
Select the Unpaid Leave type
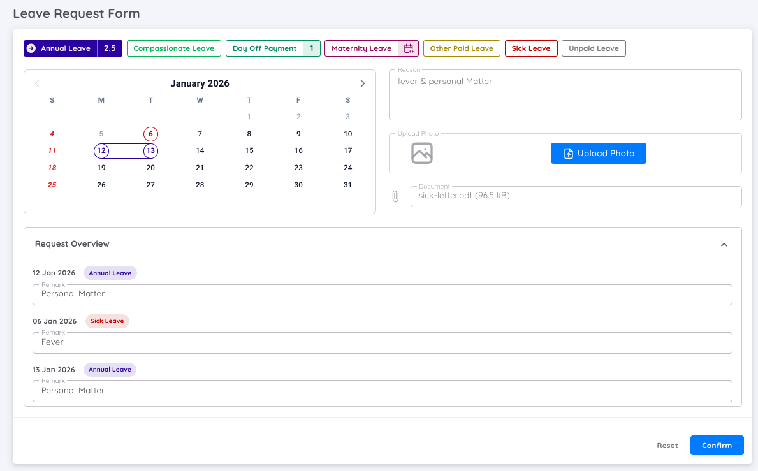(594, 48)
